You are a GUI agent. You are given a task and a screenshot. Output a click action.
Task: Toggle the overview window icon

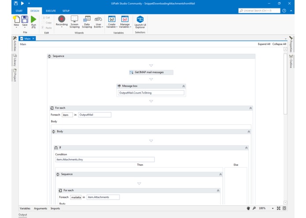pos(284,208)
